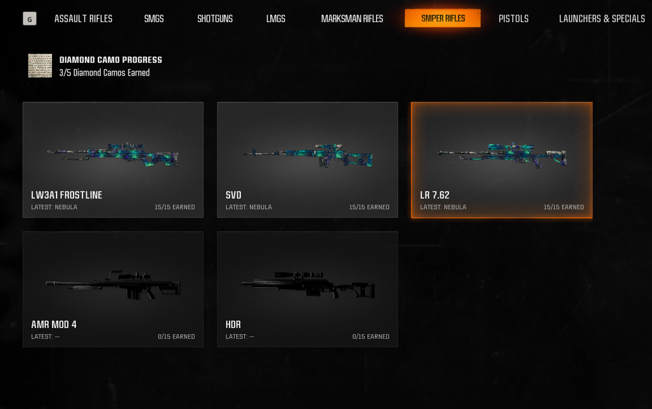This screenshot has height=409, width=652.
Task: Click the G key prompt icon
Action: click(30, 18)
